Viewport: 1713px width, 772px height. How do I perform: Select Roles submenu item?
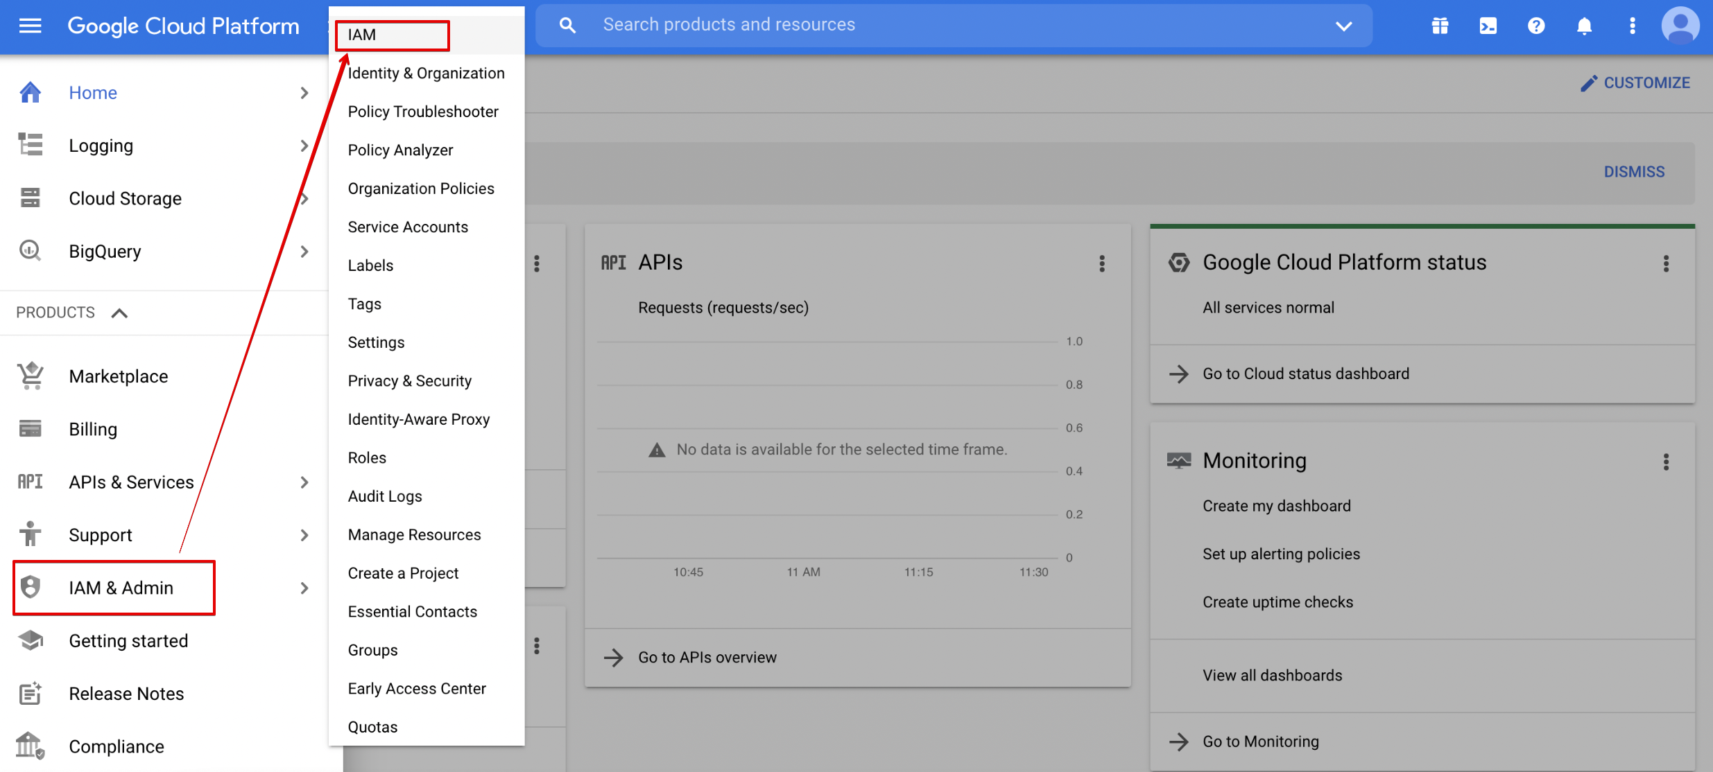point(427,457)
